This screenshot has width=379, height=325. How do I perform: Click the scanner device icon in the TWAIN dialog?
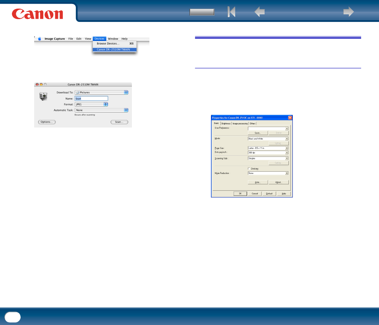[x=43, y=96]
